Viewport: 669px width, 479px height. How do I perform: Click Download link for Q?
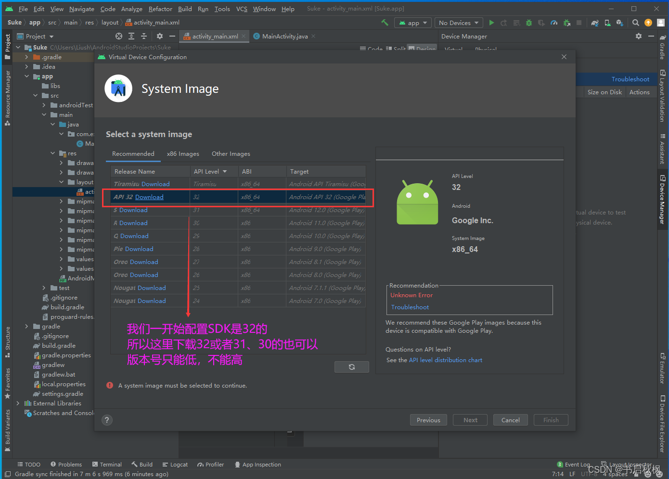click(134, 236)
